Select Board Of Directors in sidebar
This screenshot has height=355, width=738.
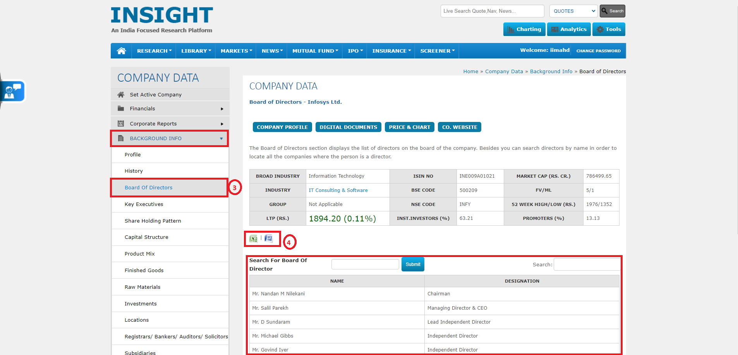pos(169,187)
